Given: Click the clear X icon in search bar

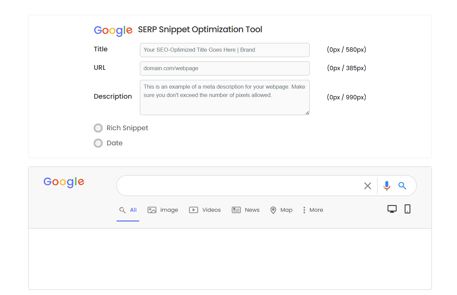Looking at the screenshot, I should (x=368, y=186).
